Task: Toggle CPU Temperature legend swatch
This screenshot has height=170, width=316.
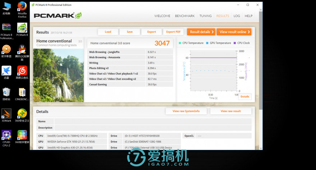Action: (180, 43)
